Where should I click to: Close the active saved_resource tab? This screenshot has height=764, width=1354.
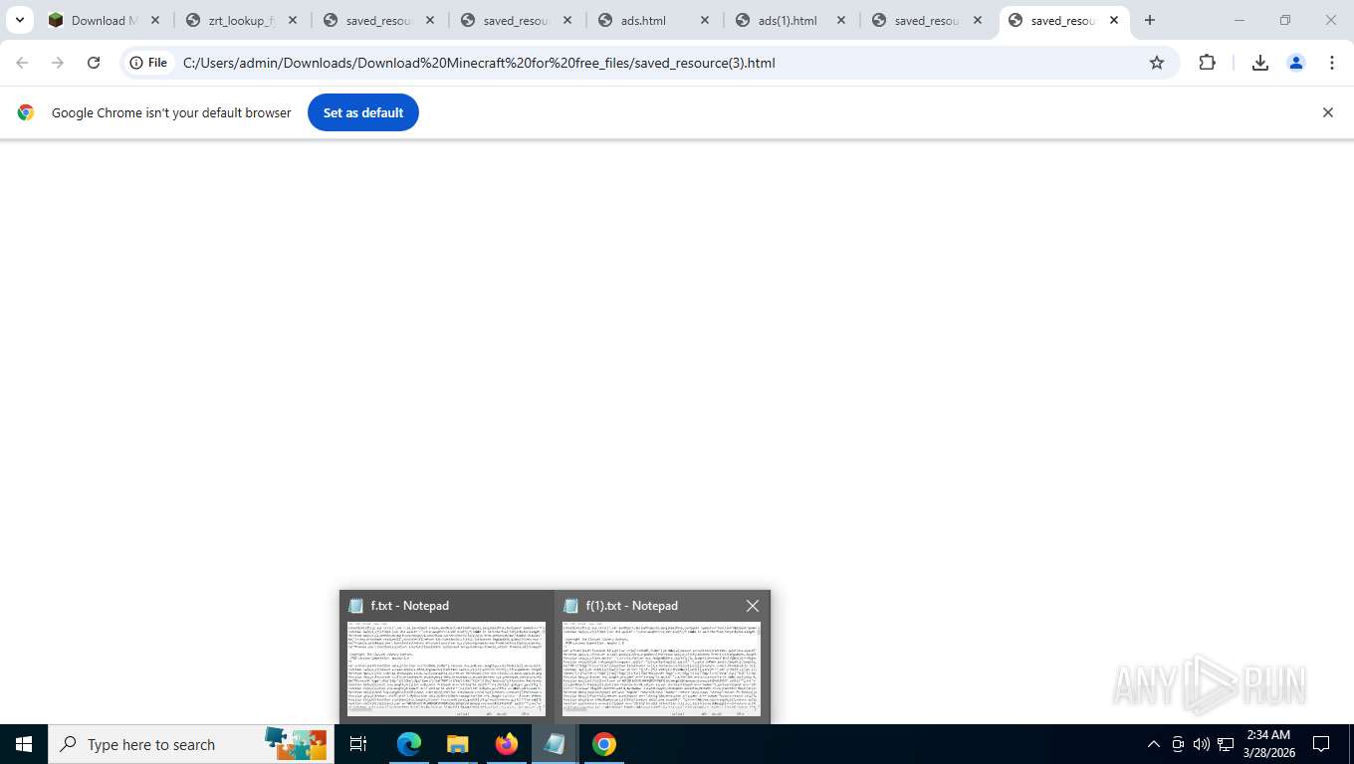[1114, 20]
